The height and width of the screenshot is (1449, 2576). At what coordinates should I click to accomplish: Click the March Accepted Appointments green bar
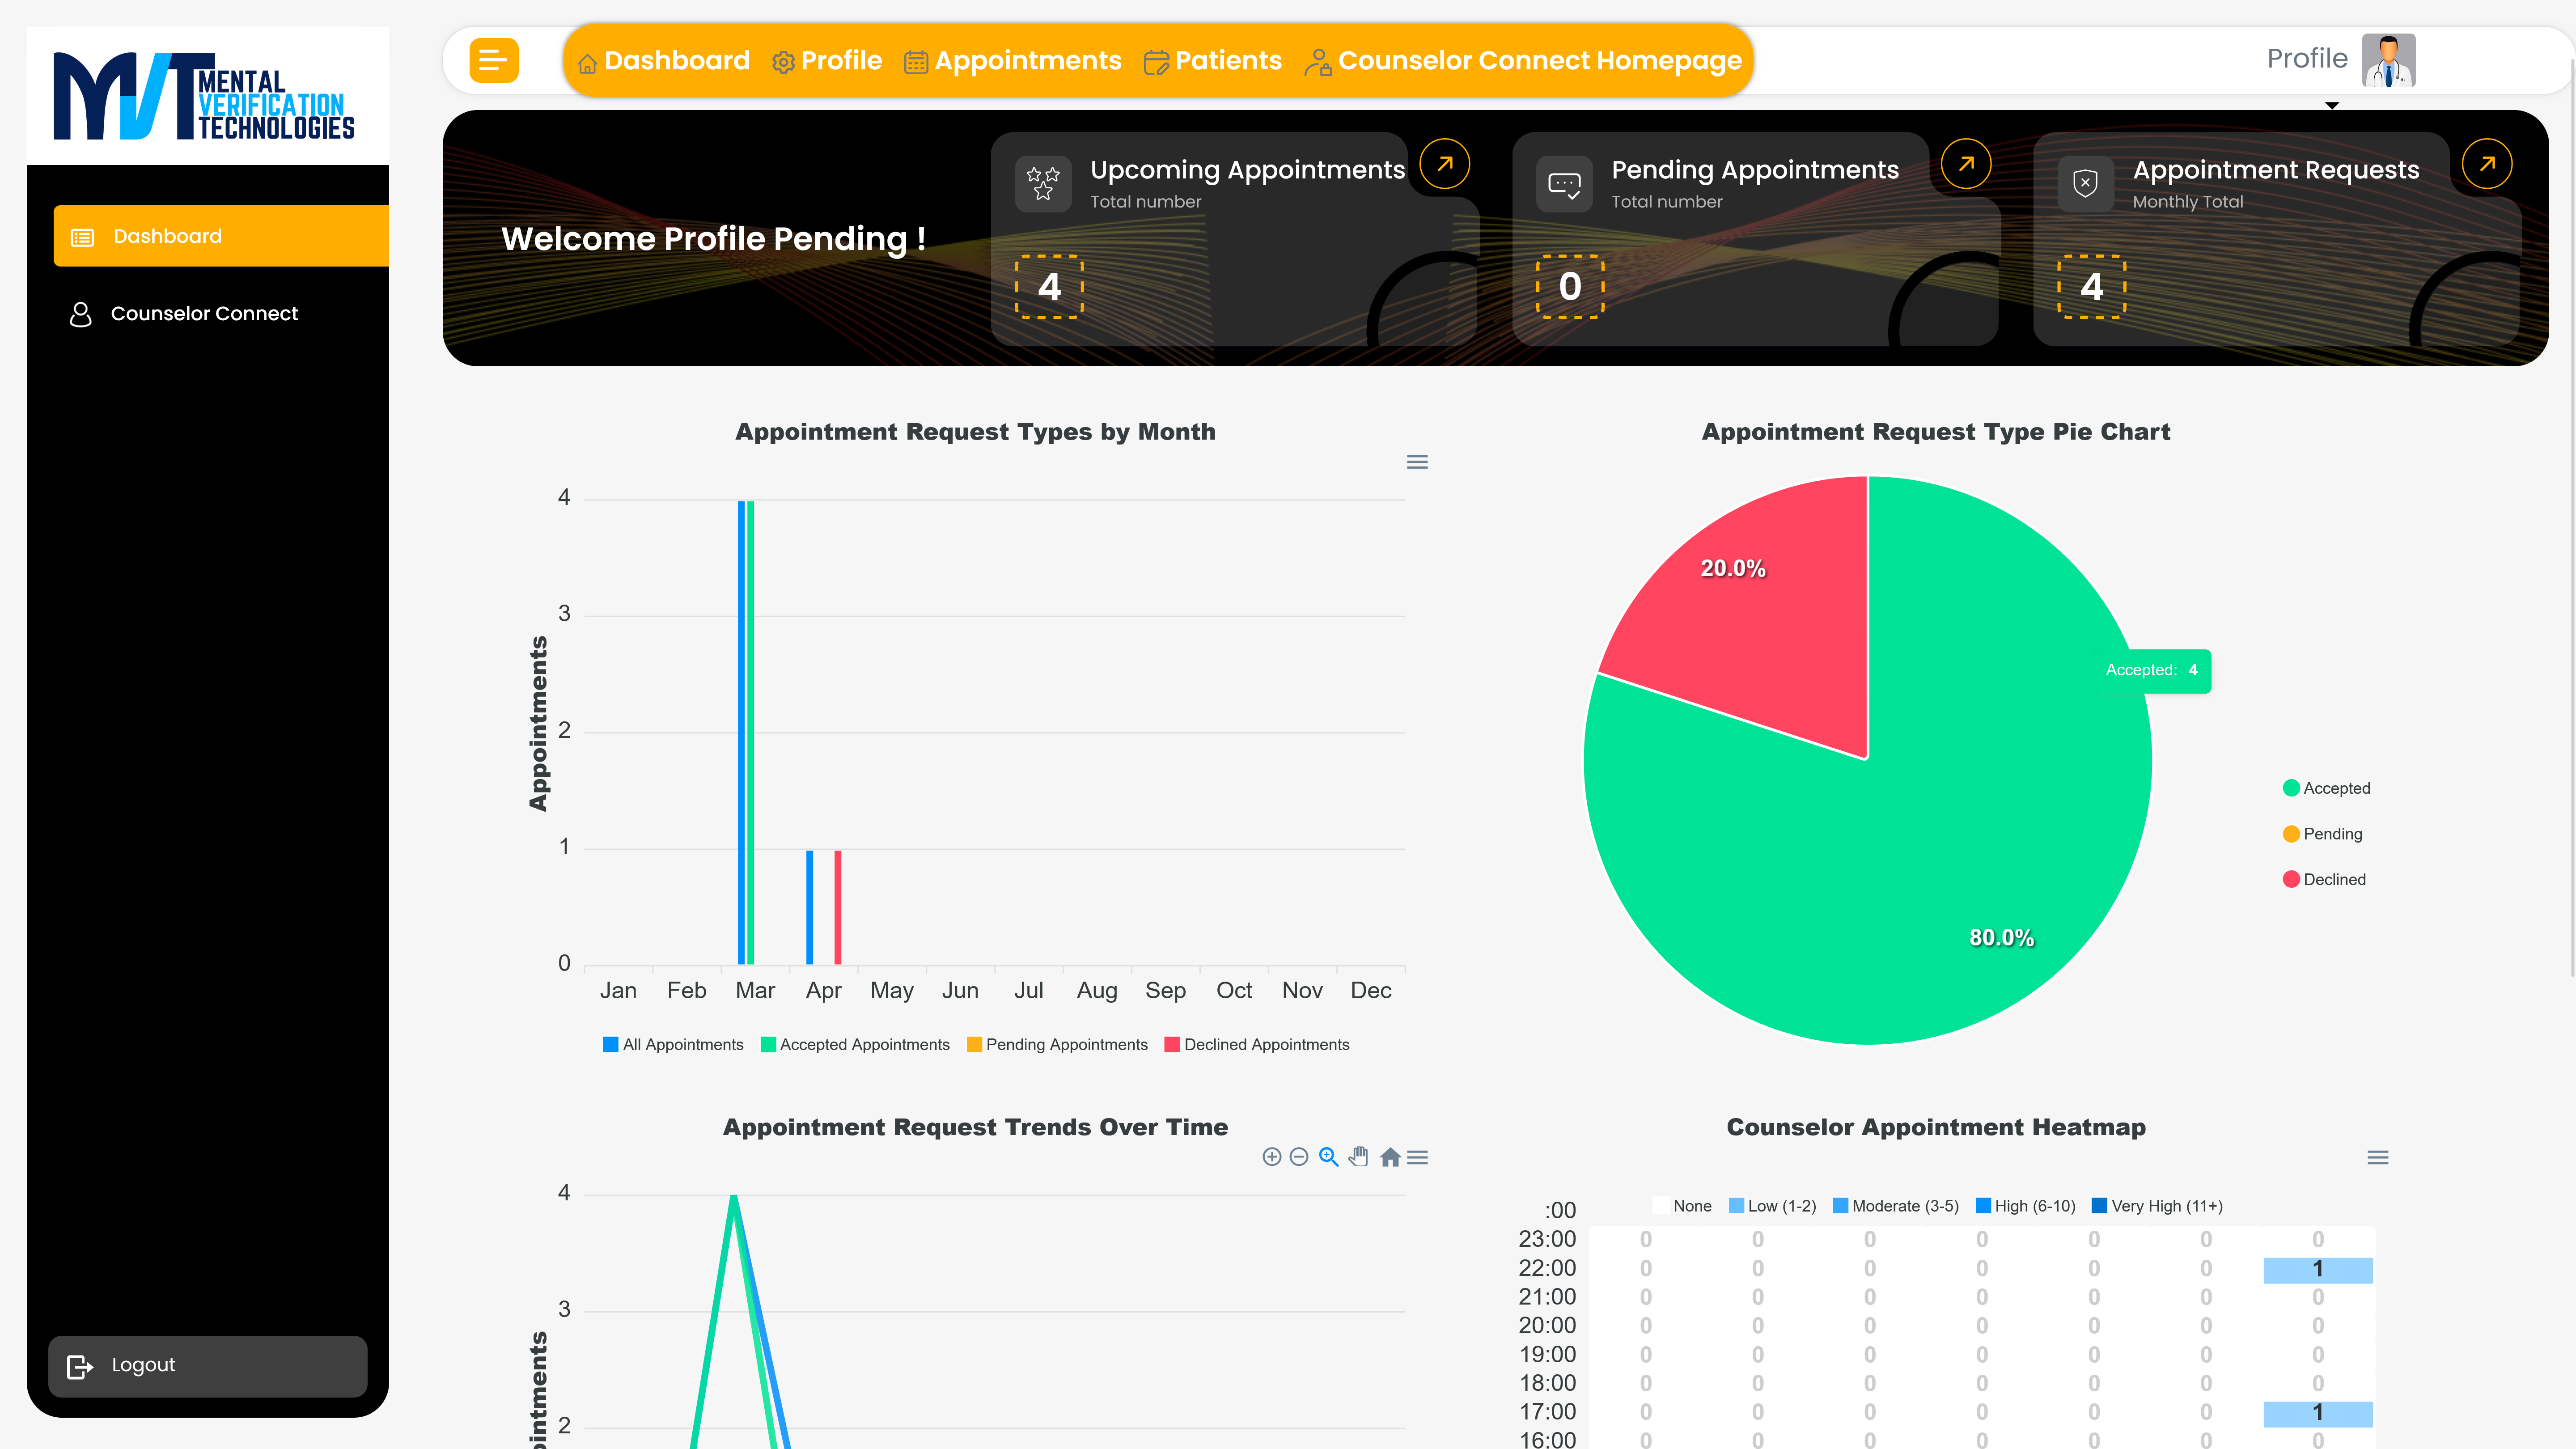pyautogui.click(x=751, y=732)
